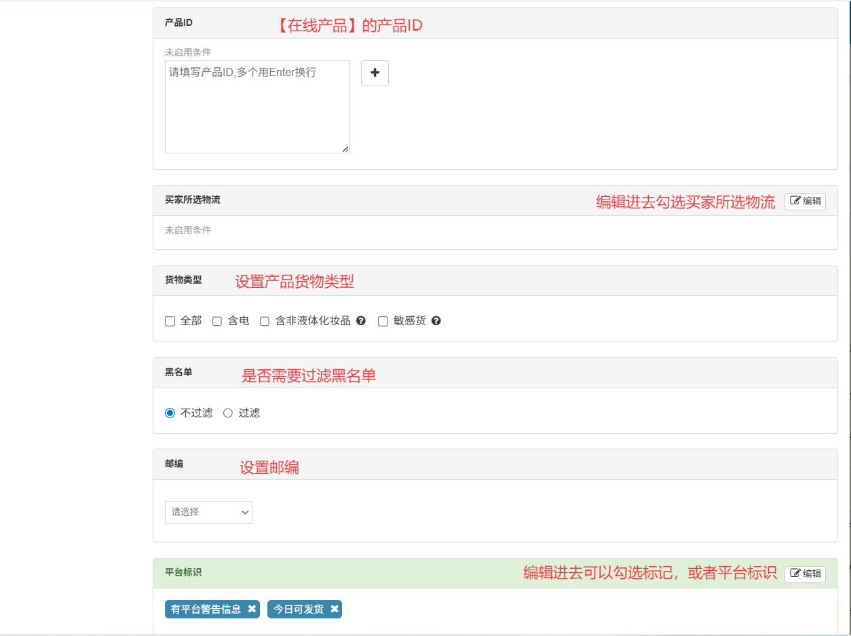Enable the 含电 checkbox
This screenshot has width=851, height=636.
pyautogui.click(x=217, y=321)
